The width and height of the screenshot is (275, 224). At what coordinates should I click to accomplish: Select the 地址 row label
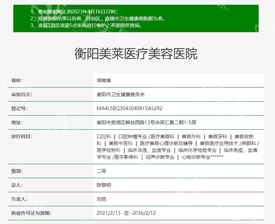pos(17,122)
